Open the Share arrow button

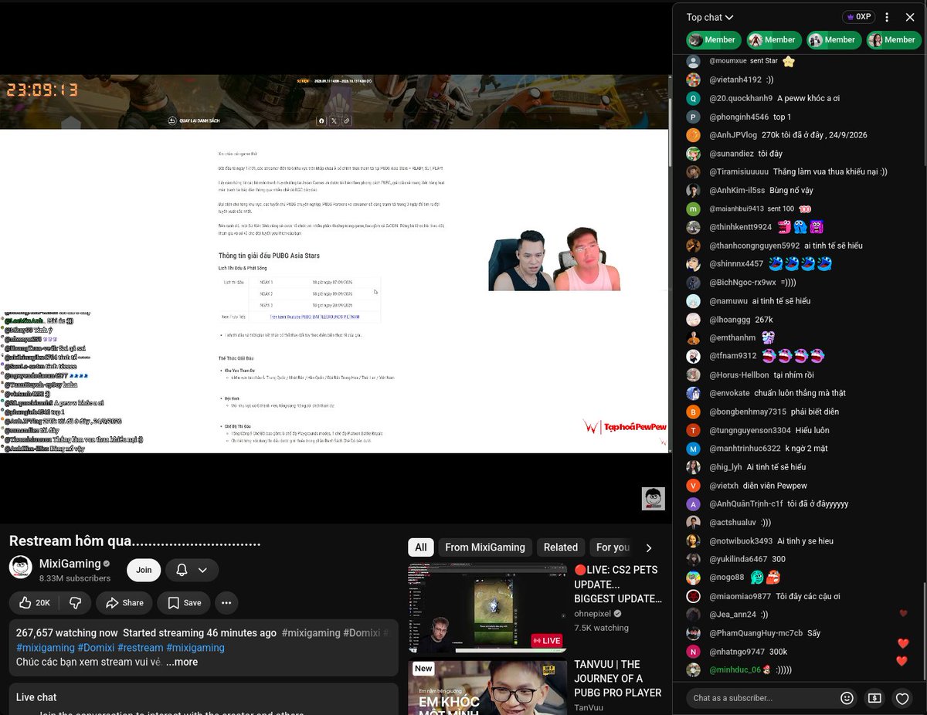pos(124,603)
